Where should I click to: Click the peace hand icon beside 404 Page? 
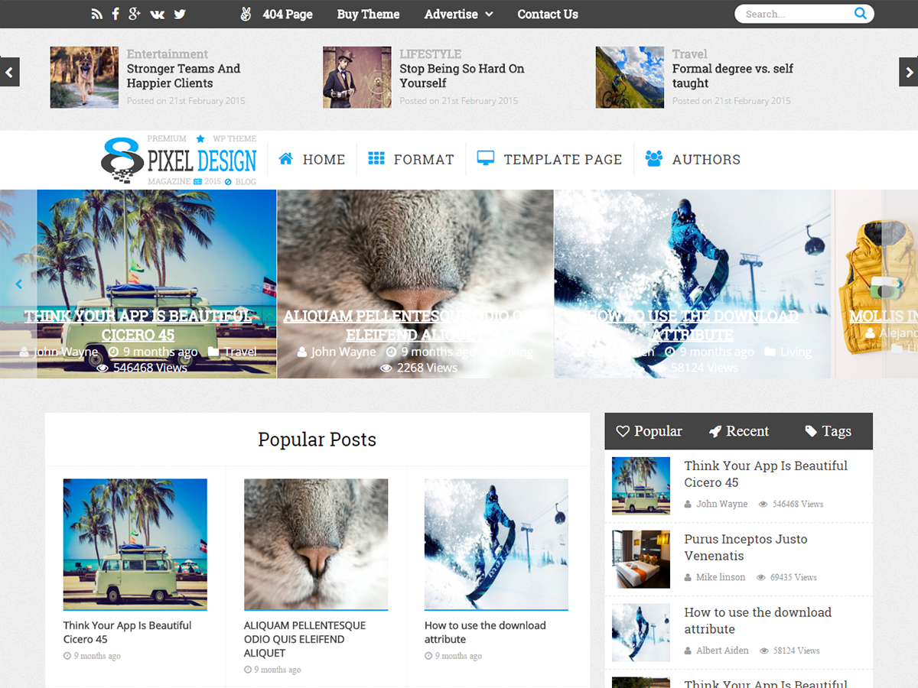click(246, 15)
